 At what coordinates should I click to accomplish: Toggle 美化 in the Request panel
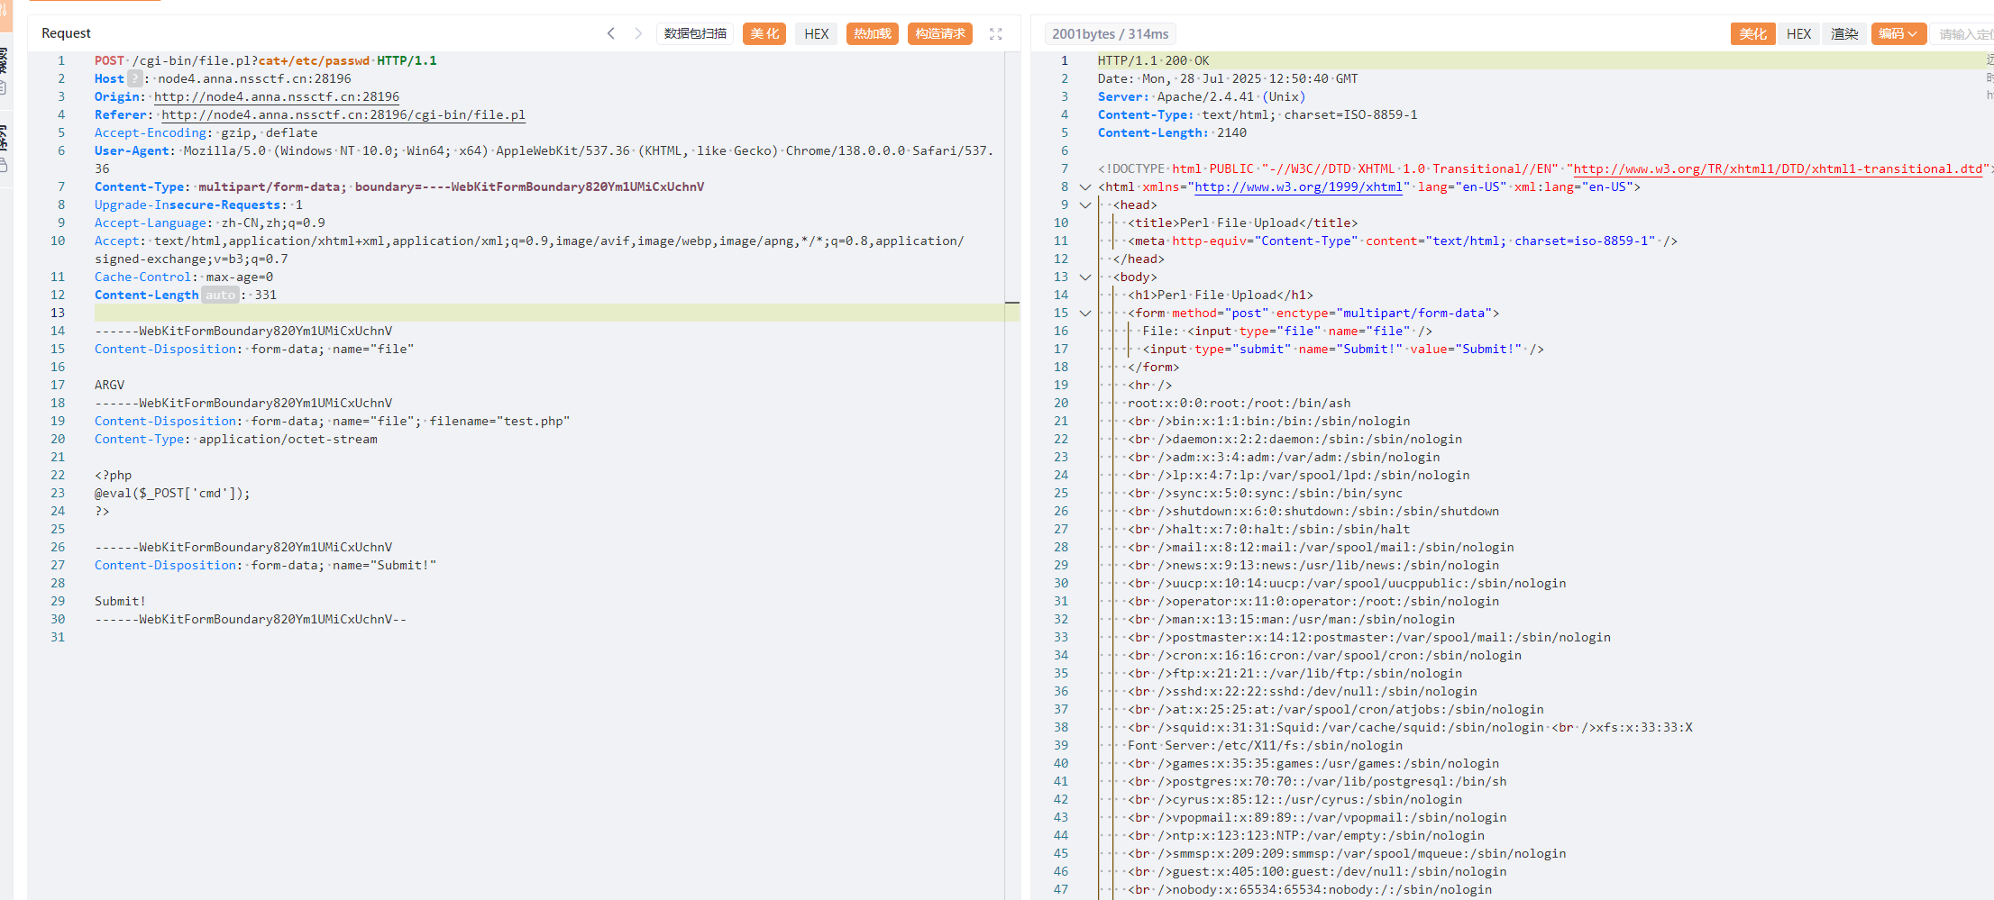tap(764, 33)
